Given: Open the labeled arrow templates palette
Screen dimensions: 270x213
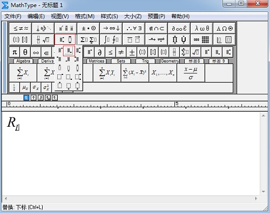Looking at the screenshot, I should (157, 39).
